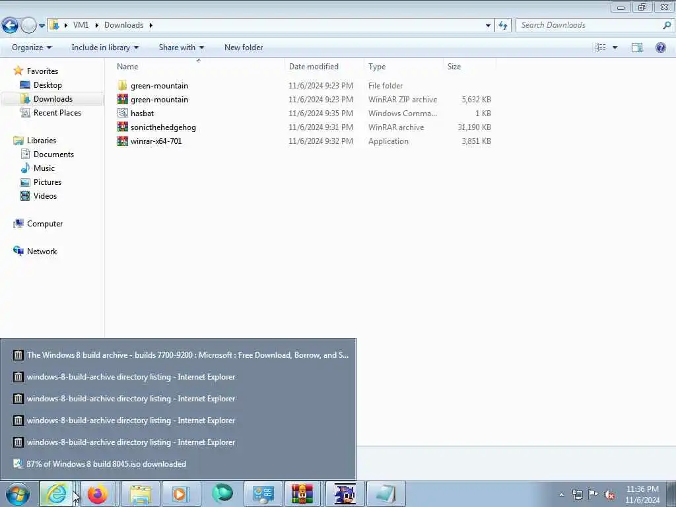Click the Notepad taskbar icon
The width and height of the screenshot is (676, 507).
(386, 494)
